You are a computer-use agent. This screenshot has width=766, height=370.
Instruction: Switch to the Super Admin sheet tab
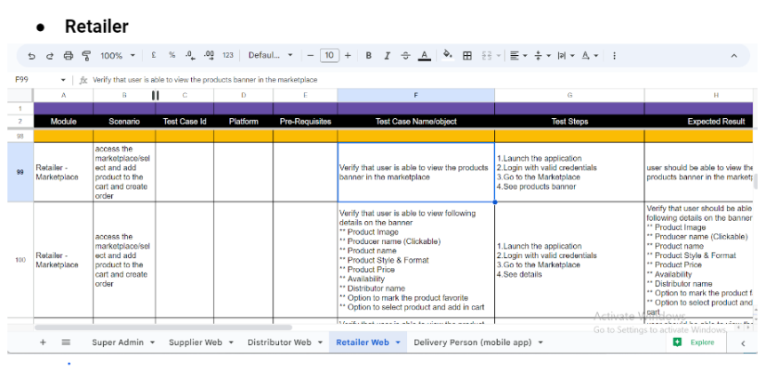(x=123, y=342)
